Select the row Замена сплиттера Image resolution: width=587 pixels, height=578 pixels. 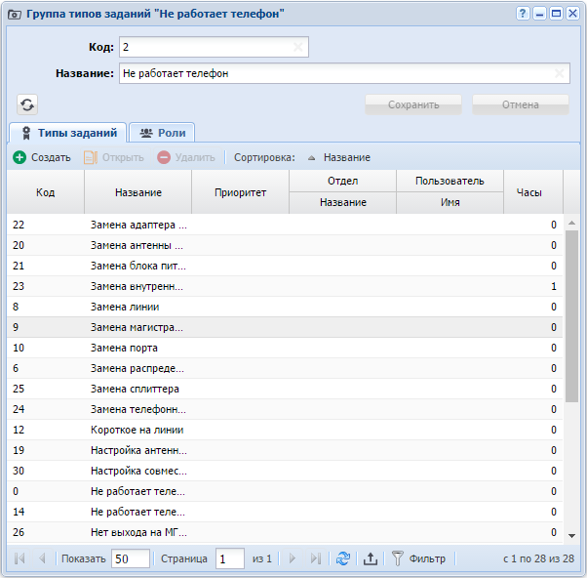[x=285, y=389]
